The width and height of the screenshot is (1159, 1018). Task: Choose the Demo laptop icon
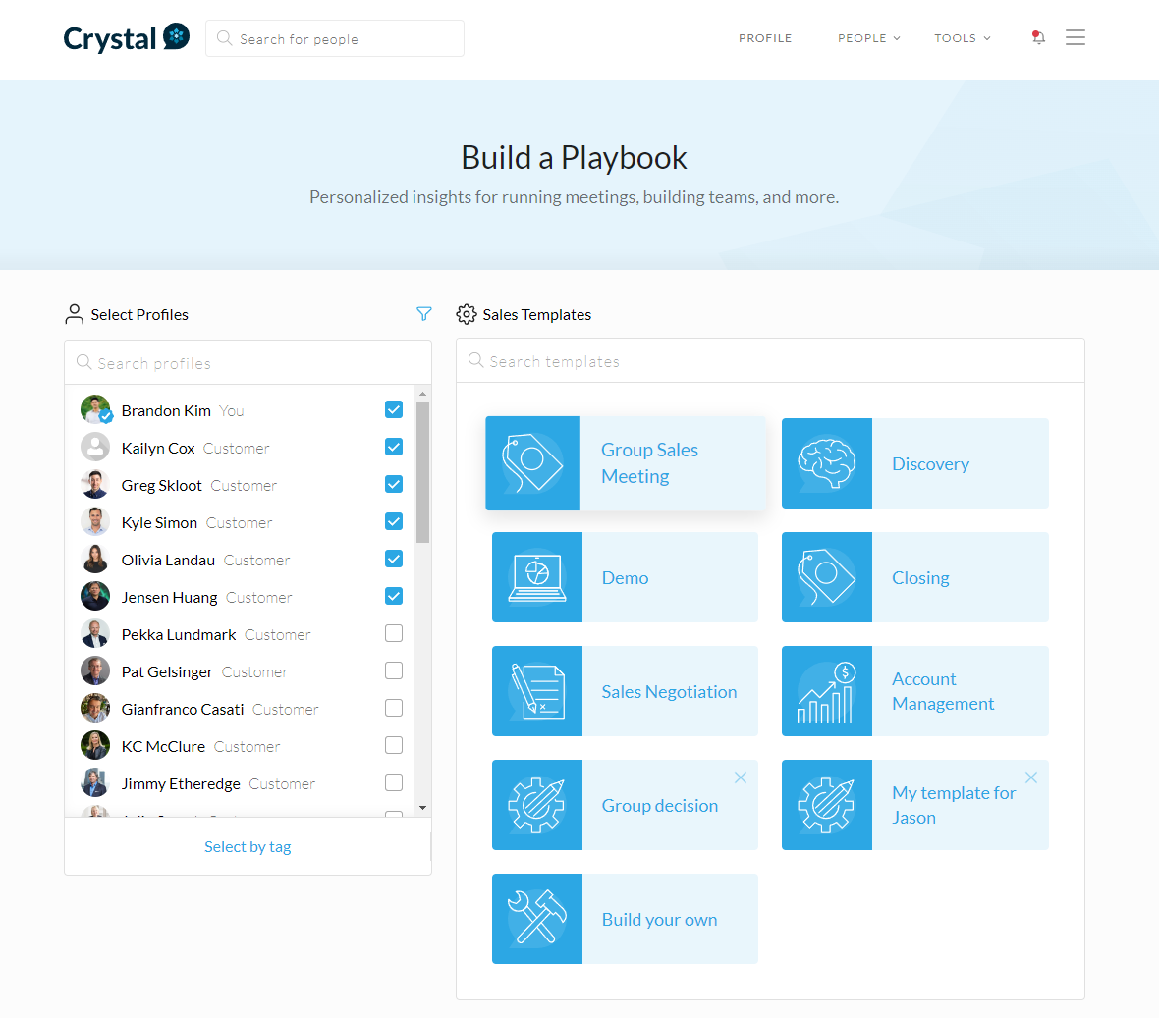pos(537,577)
